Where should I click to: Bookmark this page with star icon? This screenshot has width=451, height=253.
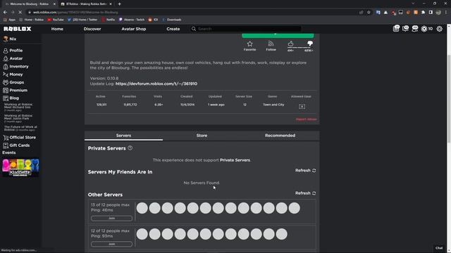point(369,13)
